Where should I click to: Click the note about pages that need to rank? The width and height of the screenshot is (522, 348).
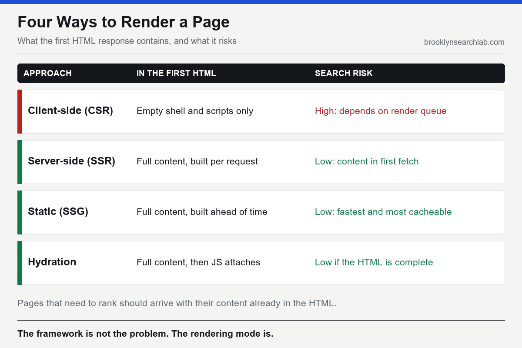[x=177, y=303]
